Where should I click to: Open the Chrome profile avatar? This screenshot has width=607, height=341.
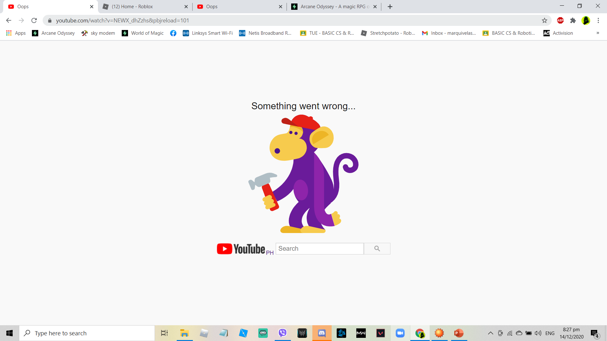click(586, 21)
